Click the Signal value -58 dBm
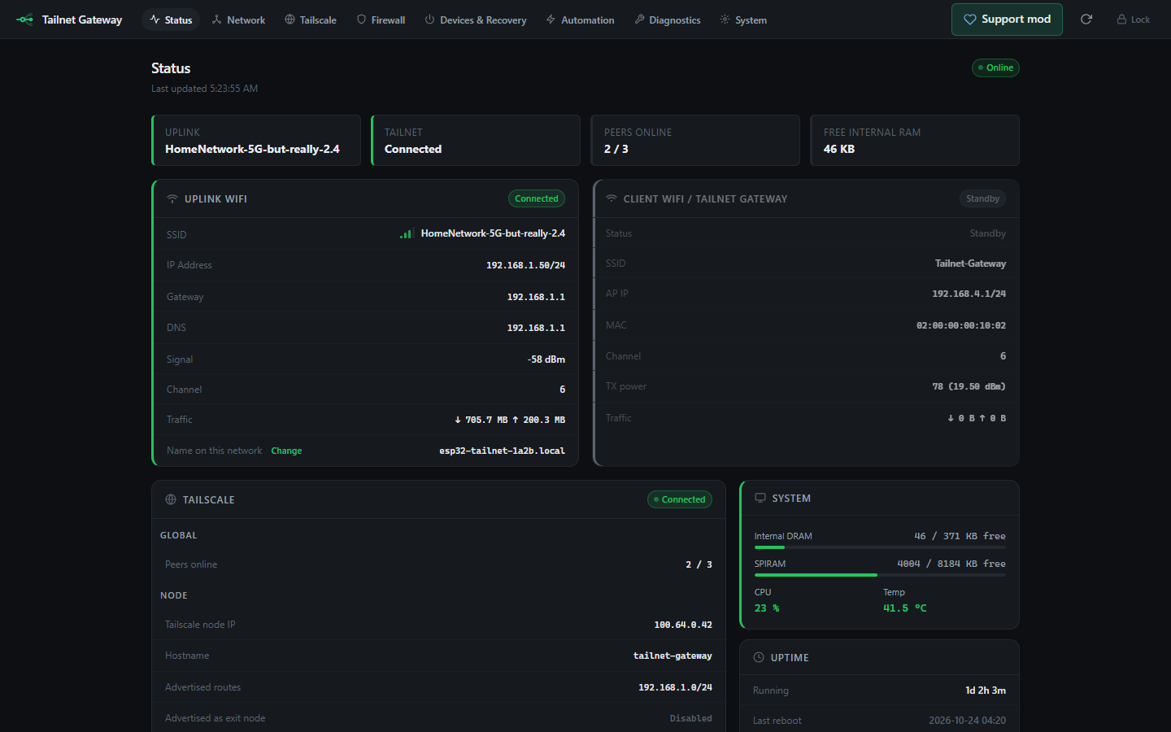1171x732 pixels. [x=546, y=359]
